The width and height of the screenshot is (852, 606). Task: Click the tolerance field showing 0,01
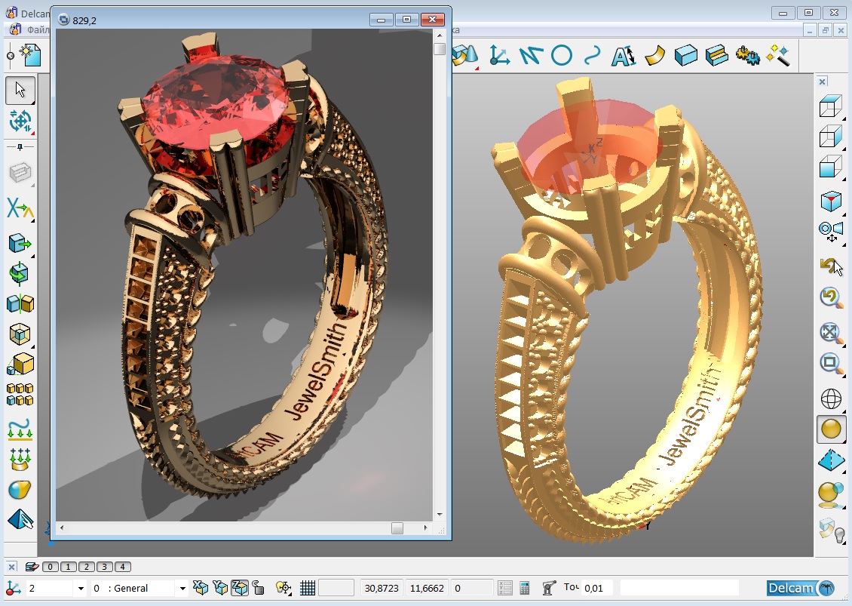click(x=597, y=588)
